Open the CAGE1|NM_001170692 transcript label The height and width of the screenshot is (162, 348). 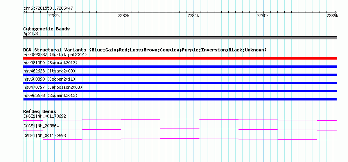coord(45,116)
